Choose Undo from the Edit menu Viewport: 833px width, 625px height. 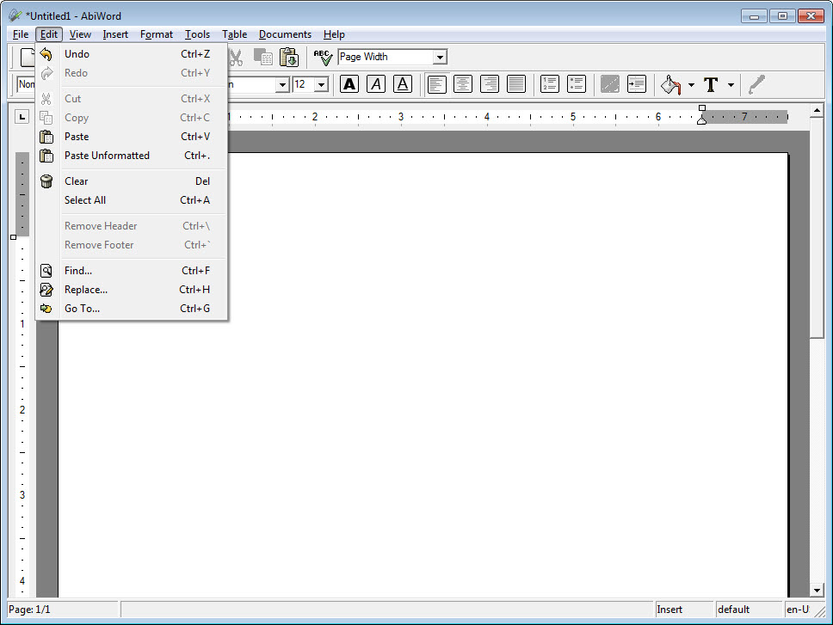(132, 54)
